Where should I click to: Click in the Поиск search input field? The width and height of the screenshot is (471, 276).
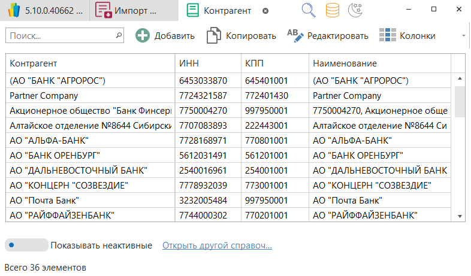tap(59, 36)
